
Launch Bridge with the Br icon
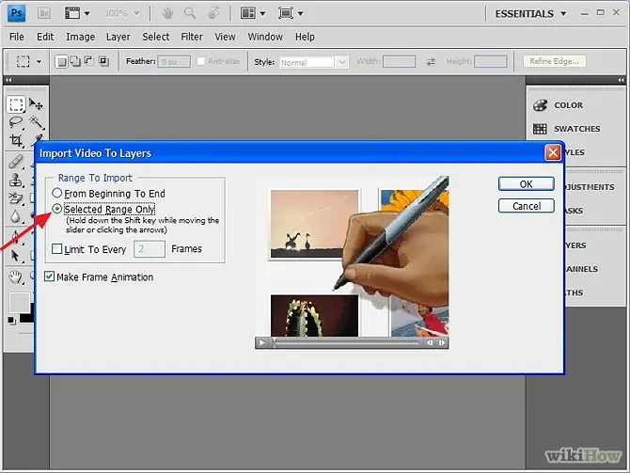tap(44, 13)
